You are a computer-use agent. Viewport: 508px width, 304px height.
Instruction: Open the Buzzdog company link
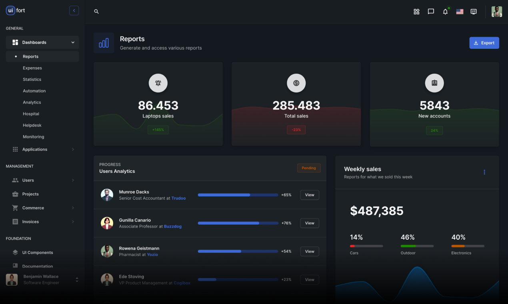tap(173, 226)
